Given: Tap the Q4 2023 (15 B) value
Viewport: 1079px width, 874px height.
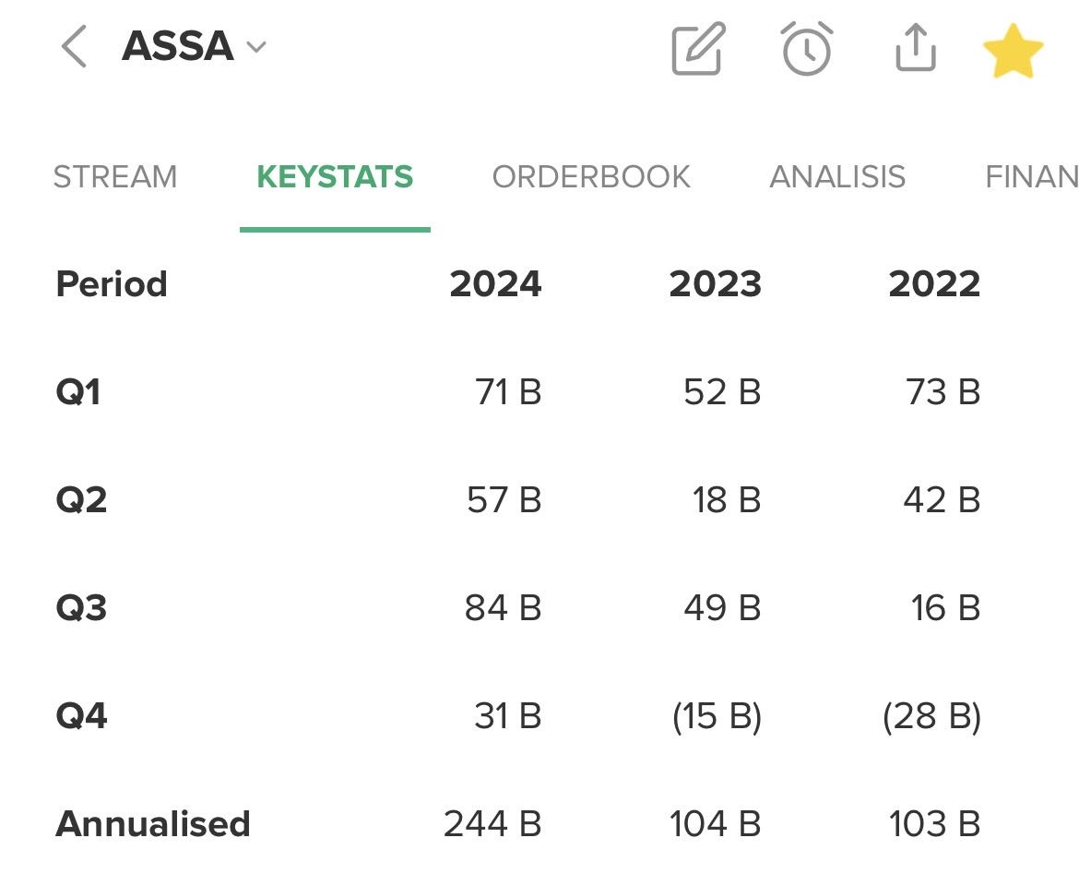Looking at the screenshot, I should pos(717,716).
